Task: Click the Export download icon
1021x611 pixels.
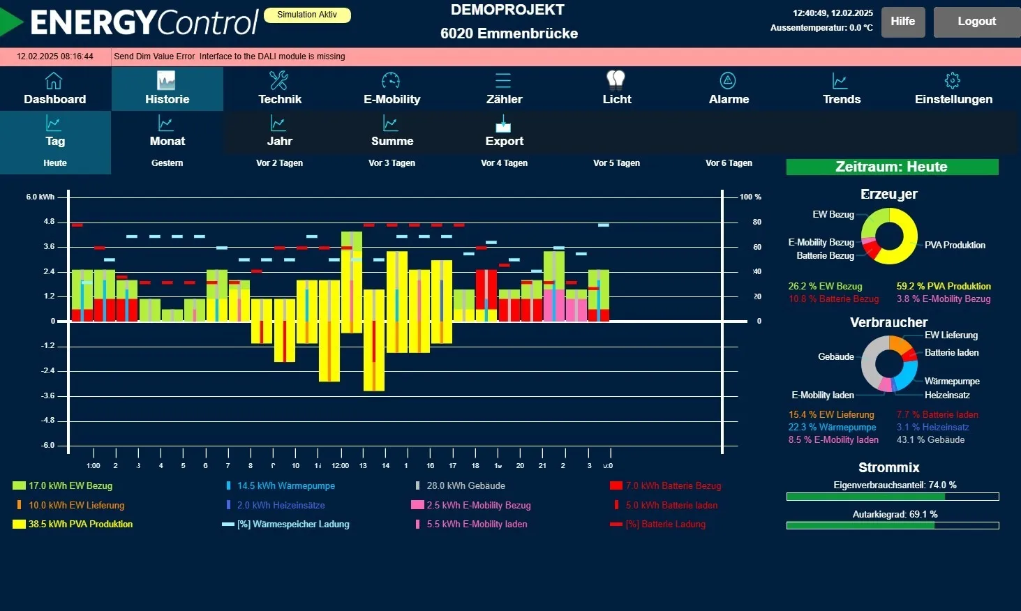Action: click(x=503, y=124)
